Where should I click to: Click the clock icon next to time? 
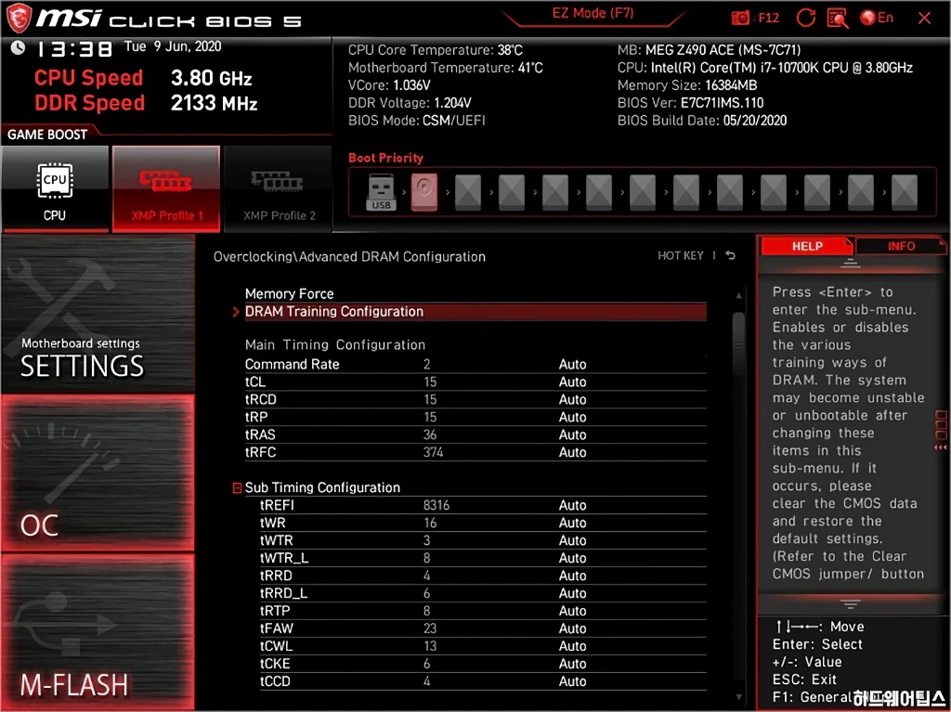[18, 47]
